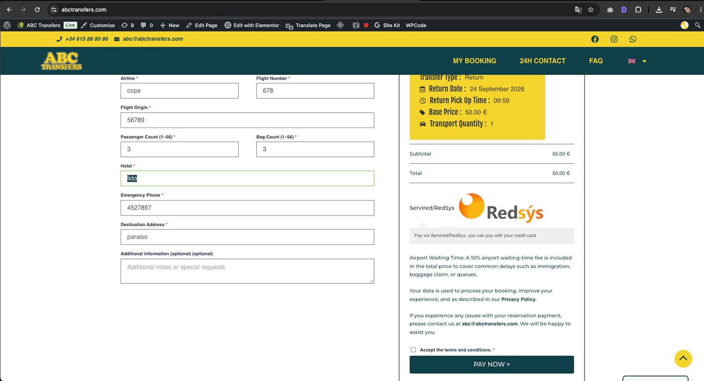This screenshot has height=381, width=704.
Task: Open the Instagram social icon
Action: 614,39
